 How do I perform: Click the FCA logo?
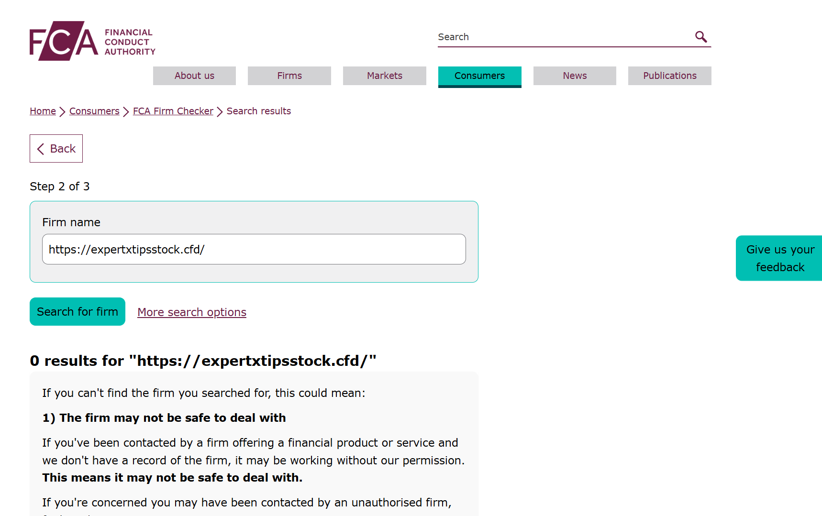tap(93, 41)
